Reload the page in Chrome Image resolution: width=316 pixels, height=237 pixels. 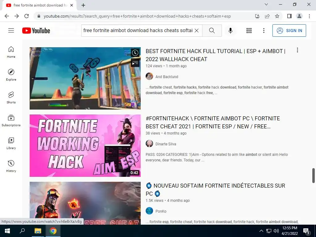[x=27, y=16]
